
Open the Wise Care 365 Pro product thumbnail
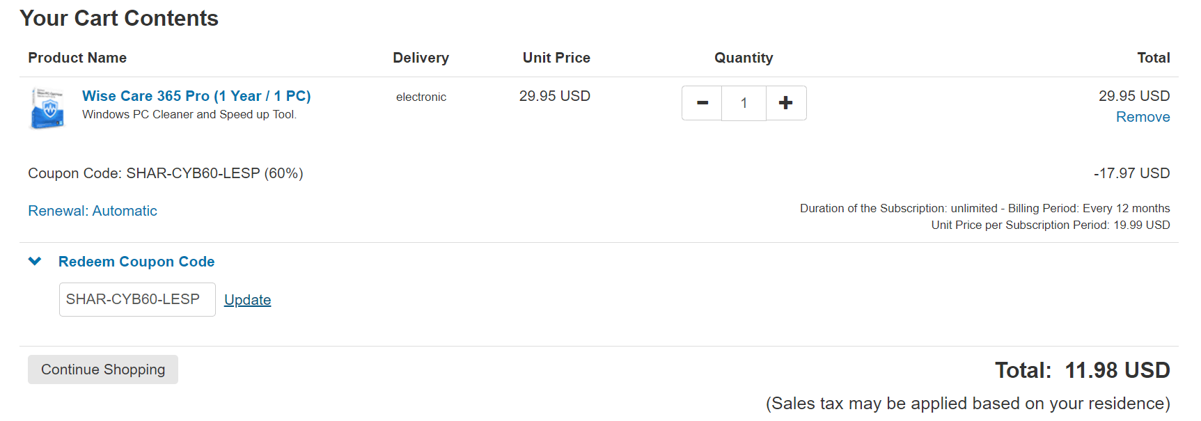pyautogui.click(x=47, y=108)
